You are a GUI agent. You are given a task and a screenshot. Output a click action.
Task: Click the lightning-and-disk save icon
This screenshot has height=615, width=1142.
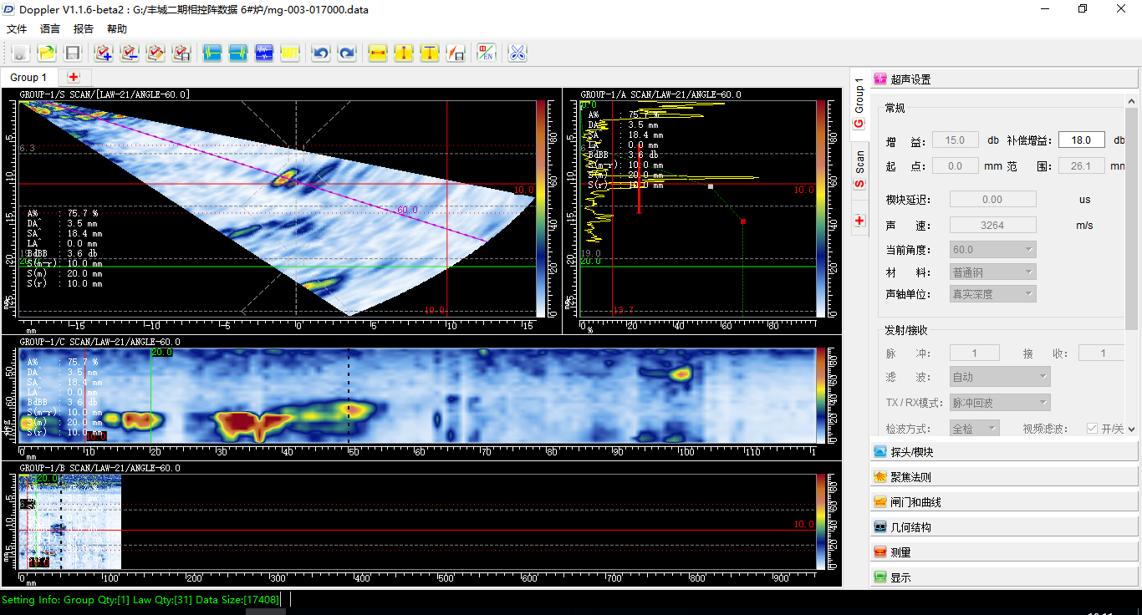click(x=456, y=53)
